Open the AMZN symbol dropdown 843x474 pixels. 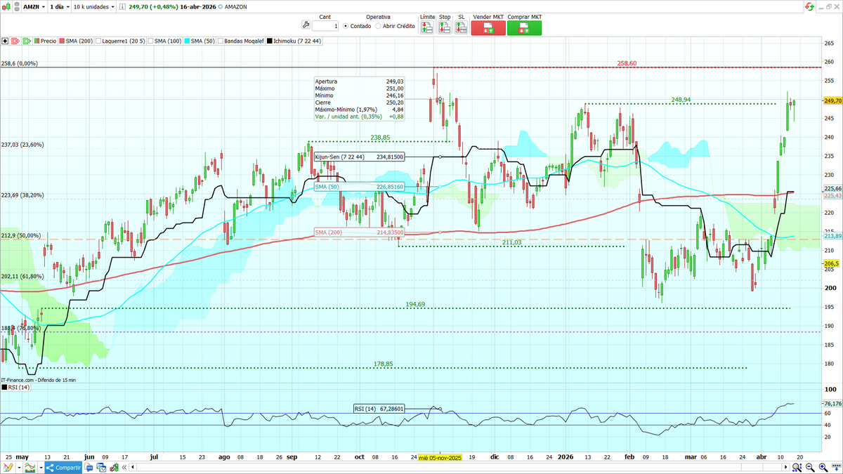34,6
